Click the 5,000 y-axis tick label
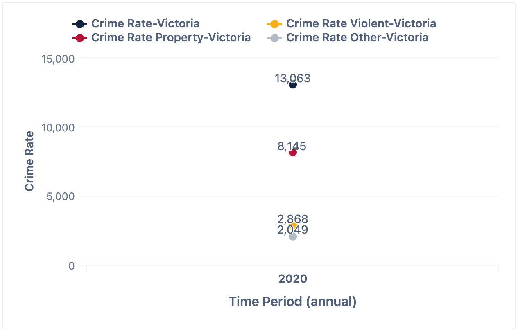Screen dimensions: 518x331 pyautogui.click(x=61, y=196)
